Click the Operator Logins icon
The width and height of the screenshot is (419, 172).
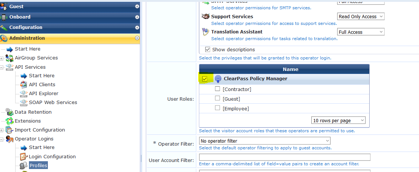[x=10, y=139]
